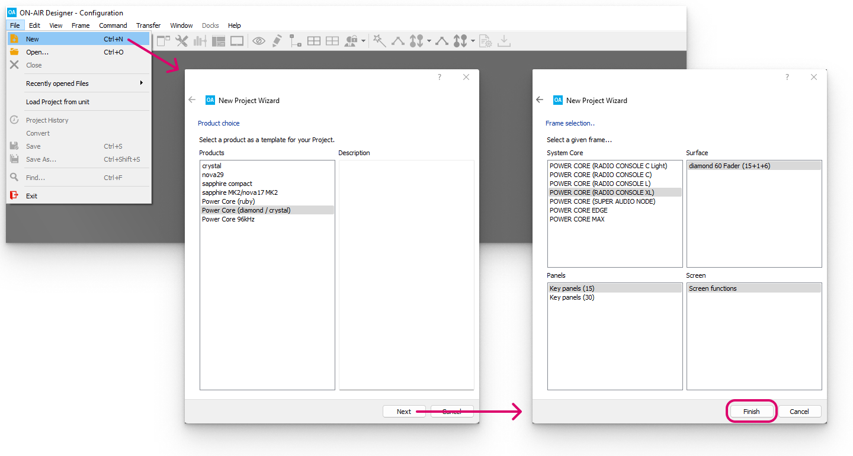Click the back arrow in Product choice wizard

click(192, 99)
